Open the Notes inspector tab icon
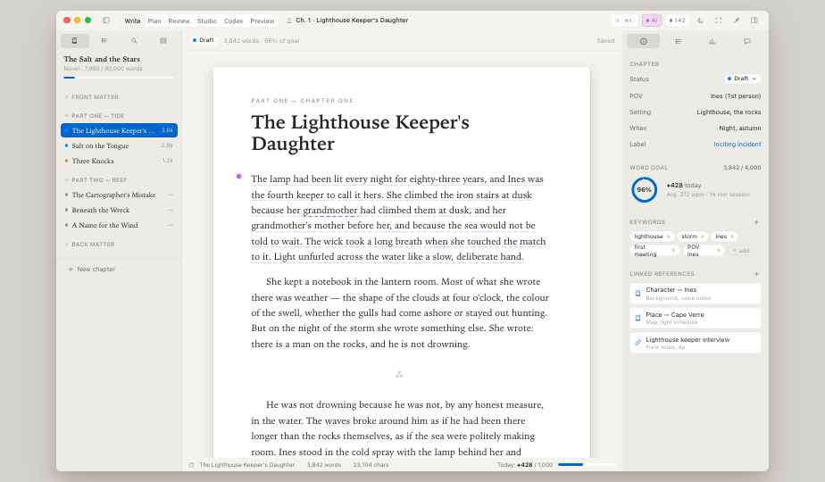 (x=679, y=41)
